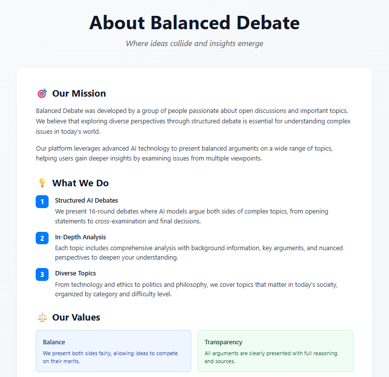The image size is (389, 377).
Task: Select the In-Depth Analysis item title
Action: pyautogui.click(x=80, y=237)
